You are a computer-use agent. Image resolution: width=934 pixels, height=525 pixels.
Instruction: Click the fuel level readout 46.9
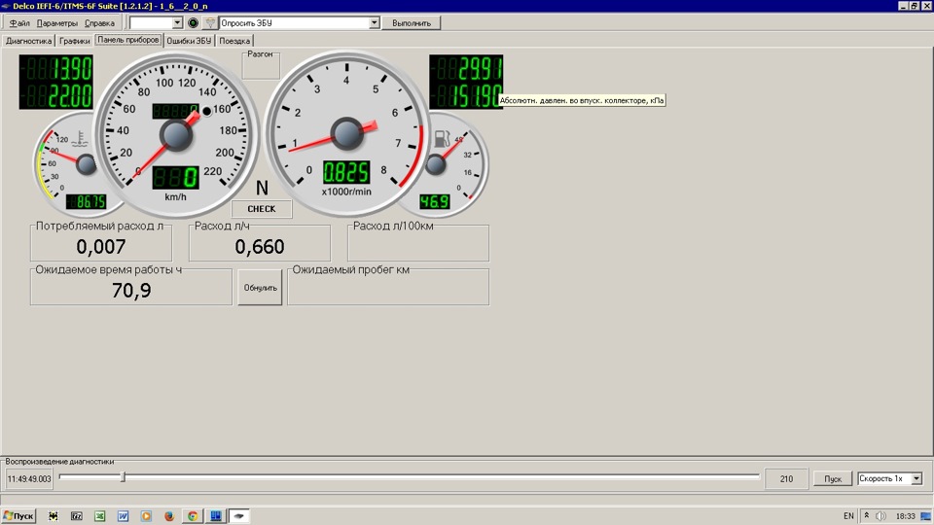[x=435, y=202]
